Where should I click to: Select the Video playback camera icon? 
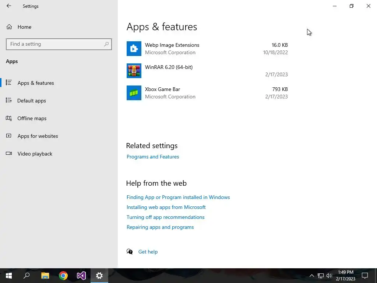(9, 153)
